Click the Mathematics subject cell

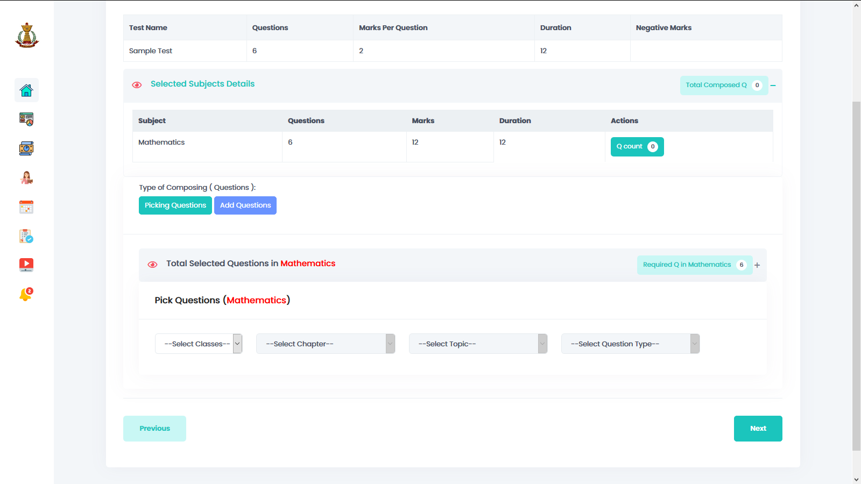[x=207, y=147]
